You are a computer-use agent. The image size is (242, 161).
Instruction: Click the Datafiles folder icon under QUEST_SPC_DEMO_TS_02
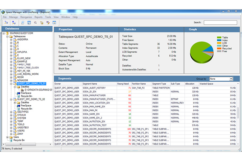click(18, 103)
